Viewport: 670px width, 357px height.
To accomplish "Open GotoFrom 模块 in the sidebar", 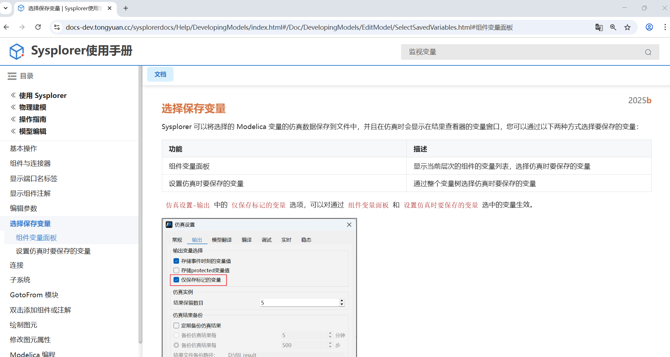I will tap(34, 295).
